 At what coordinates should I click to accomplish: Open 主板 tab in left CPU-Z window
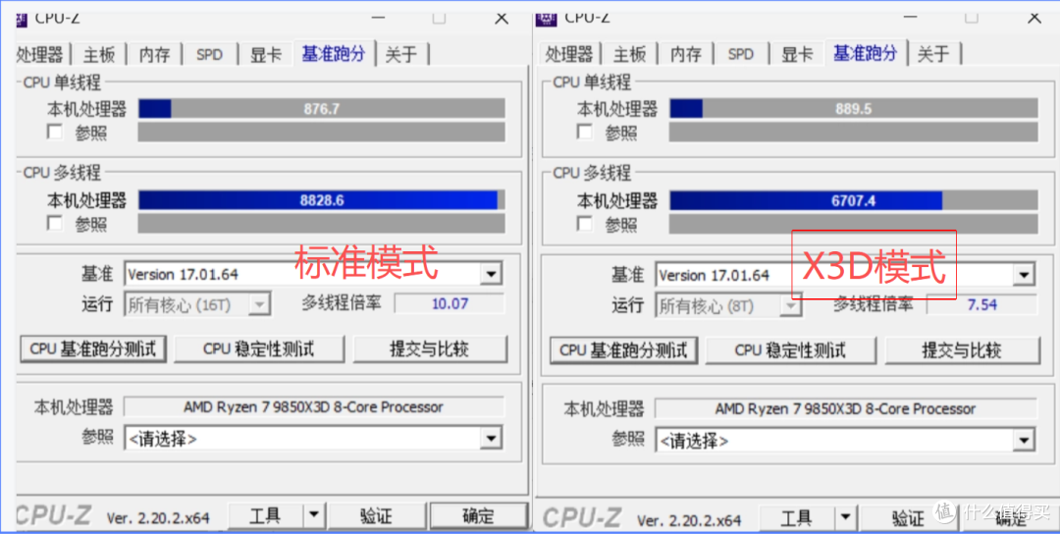[x=99, y=54]
